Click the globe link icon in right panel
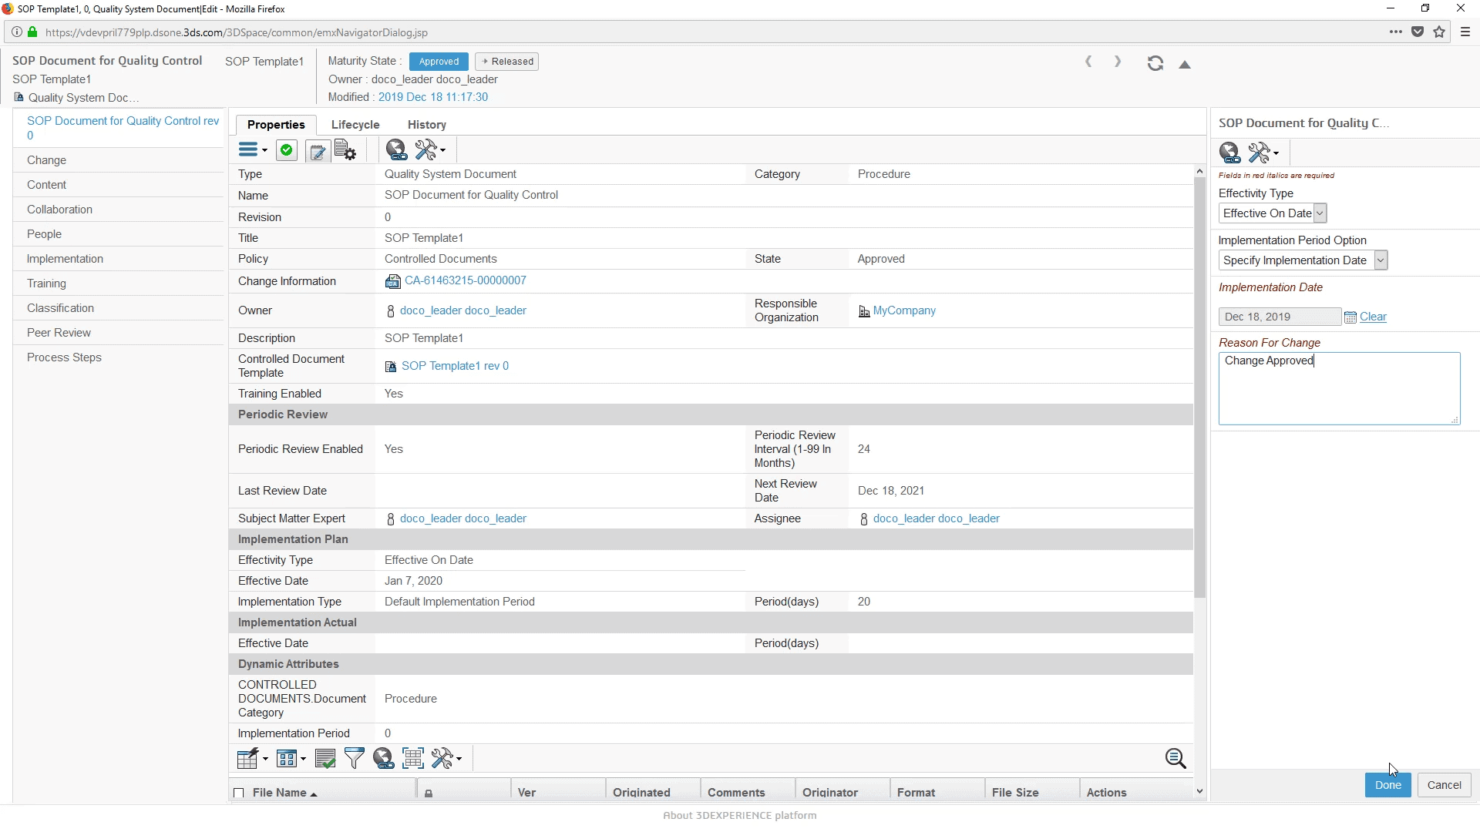Image resolution: width=1480 pixels, height=832 pixels. [x=1229, y=153]
